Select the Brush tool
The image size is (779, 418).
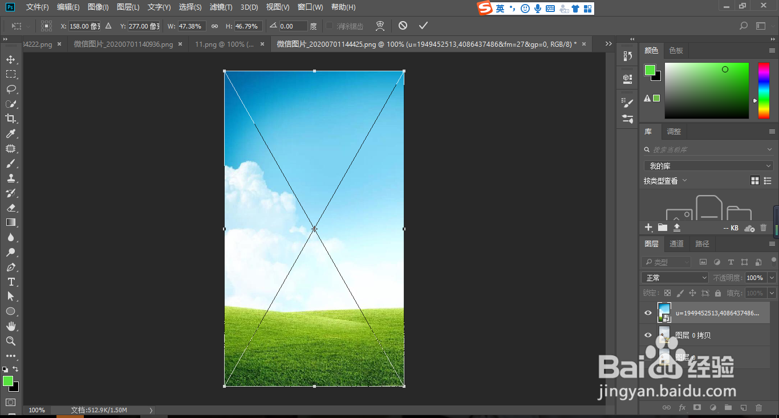point(10,163)
